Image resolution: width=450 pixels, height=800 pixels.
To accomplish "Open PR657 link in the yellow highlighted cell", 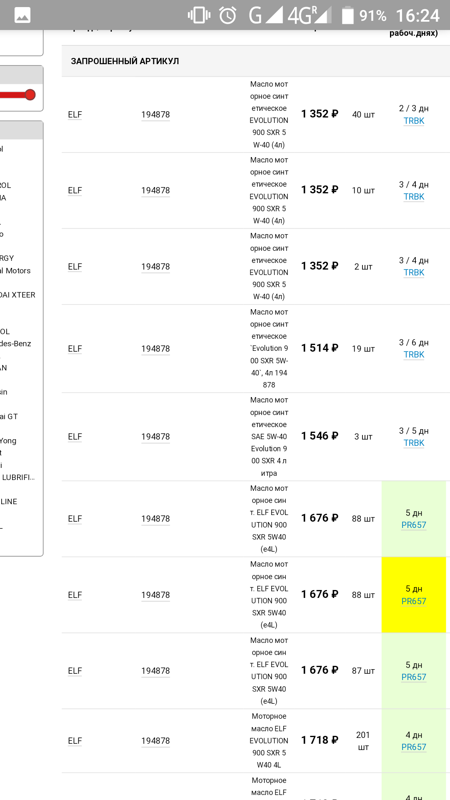I will pyautogui.click(x=414, y=601).
